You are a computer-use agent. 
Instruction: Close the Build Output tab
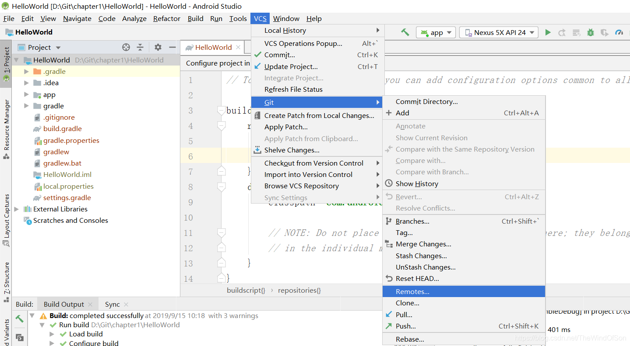coord(90,304)
